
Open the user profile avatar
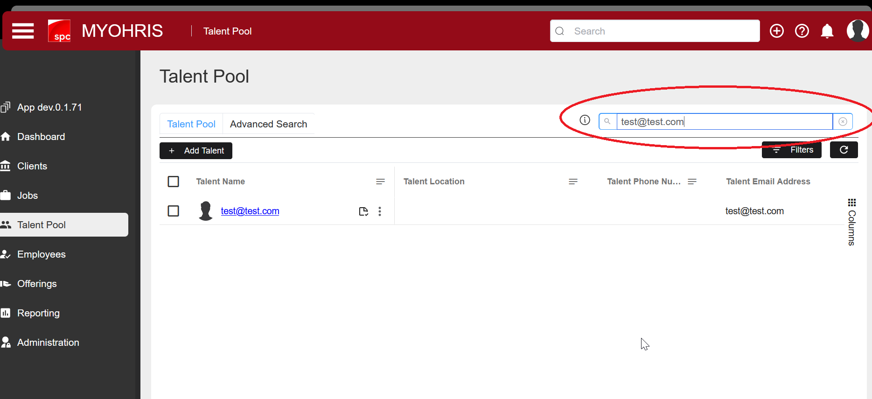(857, 31)
